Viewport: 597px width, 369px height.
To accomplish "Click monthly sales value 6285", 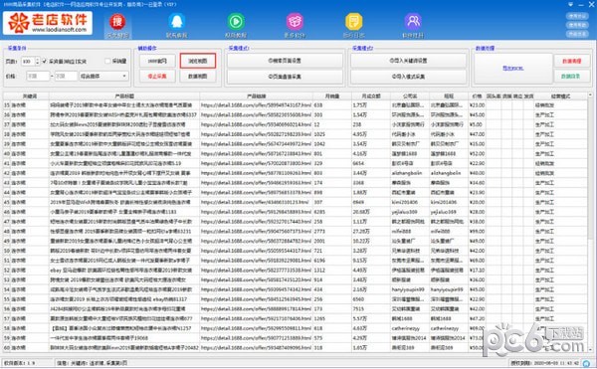I will 319,212.
